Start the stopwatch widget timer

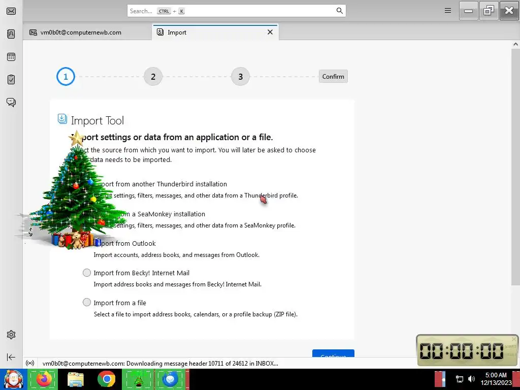[x=510, y=346]
